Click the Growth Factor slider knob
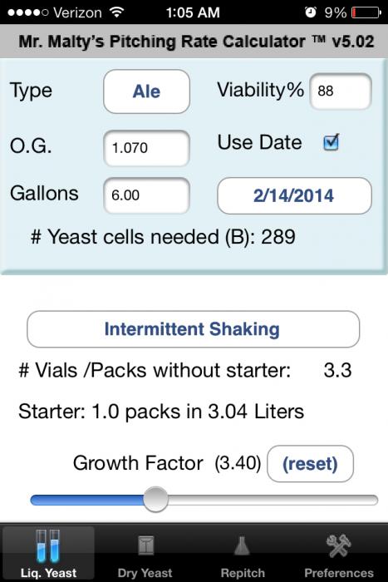 [155, 499]
